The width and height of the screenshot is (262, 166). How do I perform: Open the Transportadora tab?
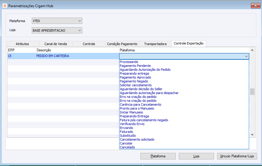[x=155, y=44]
